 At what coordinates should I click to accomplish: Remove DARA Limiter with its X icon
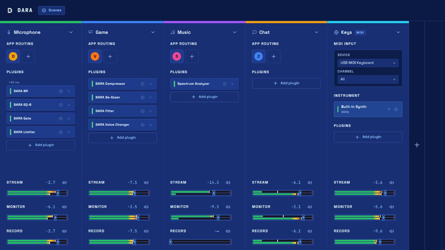pyautogui.click(x=69, y=132)
